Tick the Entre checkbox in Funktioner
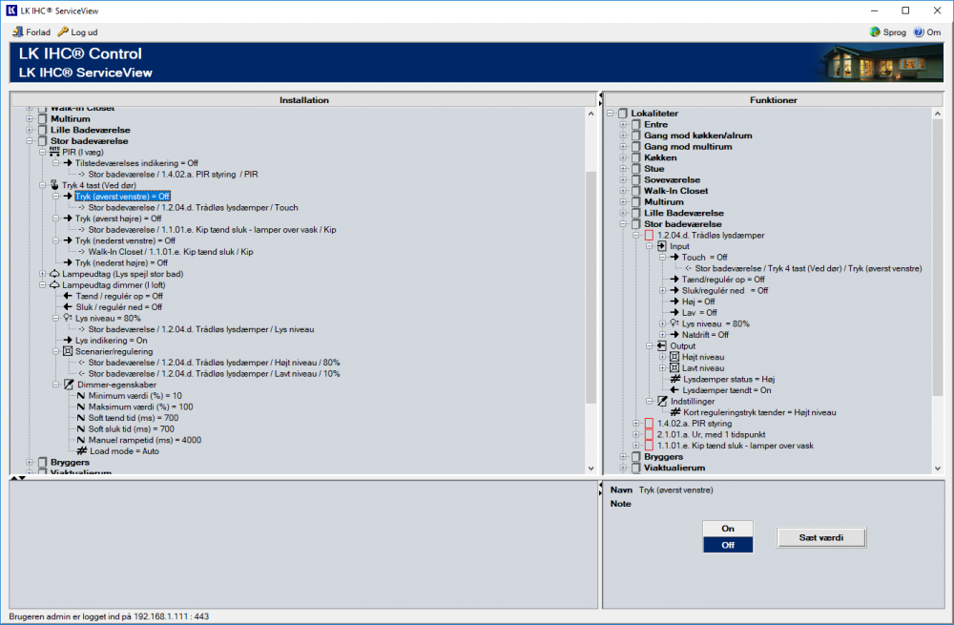The height and width of the screenshot is (625, 954). pyautogui.click(x=636, y=124)
